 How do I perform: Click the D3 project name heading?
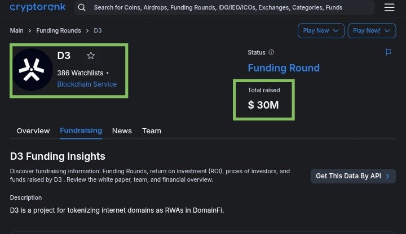click(x=64, y=56)
